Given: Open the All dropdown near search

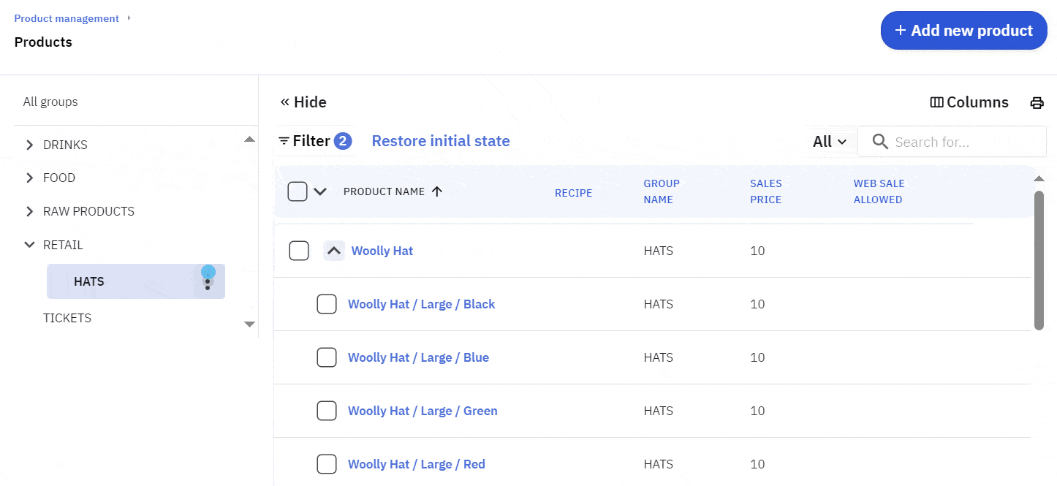Looking at the screenshot, I should (830, 142).
